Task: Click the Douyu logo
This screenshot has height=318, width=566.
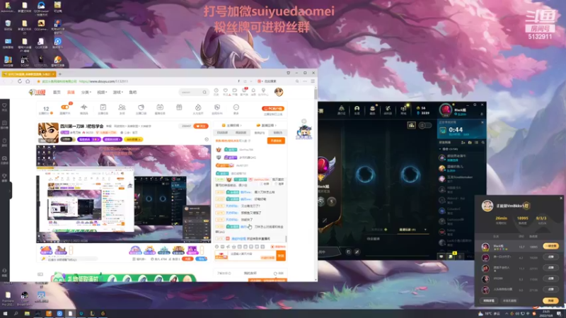Action: coord(37,93)
